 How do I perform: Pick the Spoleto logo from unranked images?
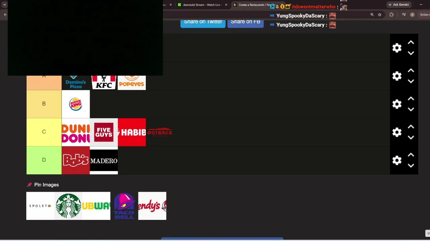[x=40, y=206]
